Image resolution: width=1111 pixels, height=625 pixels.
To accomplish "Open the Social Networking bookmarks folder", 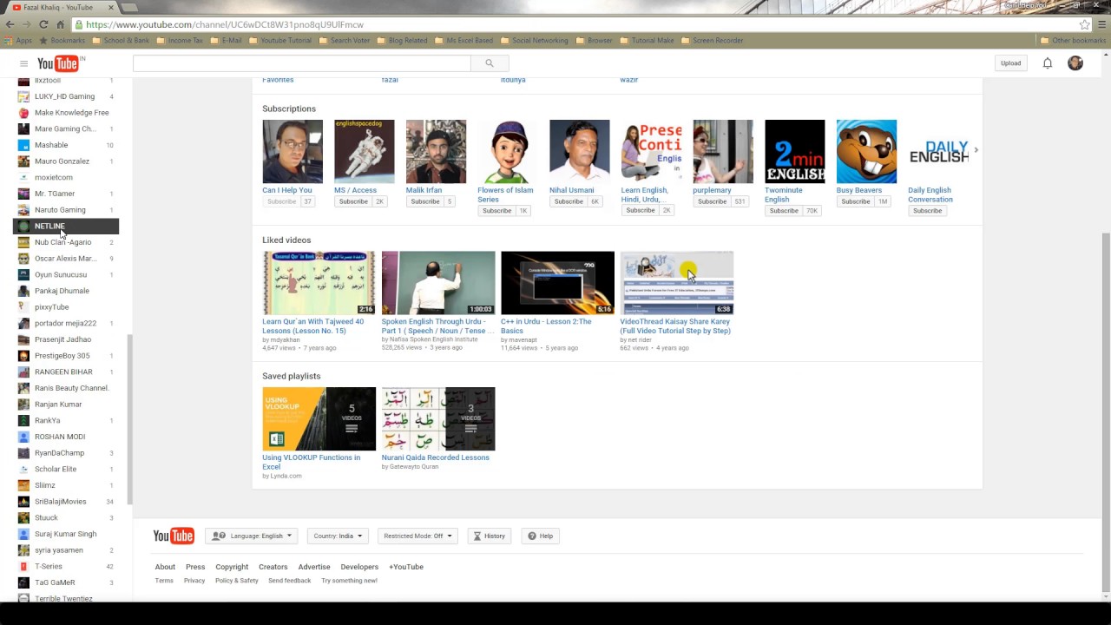I will tap(535, 41).
